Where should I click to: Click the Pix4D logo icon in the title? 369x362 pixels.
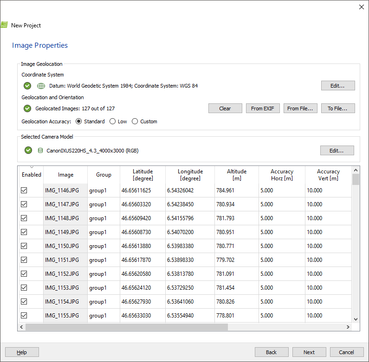pos(4,25)
